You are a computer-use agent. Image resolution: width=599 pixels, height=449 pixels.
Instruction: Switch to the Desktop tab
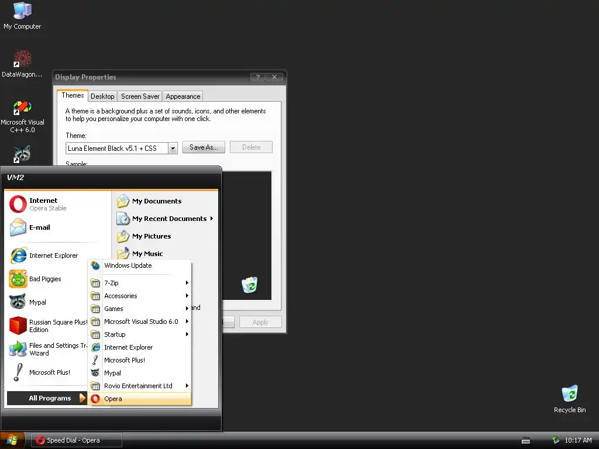(102, 96)
